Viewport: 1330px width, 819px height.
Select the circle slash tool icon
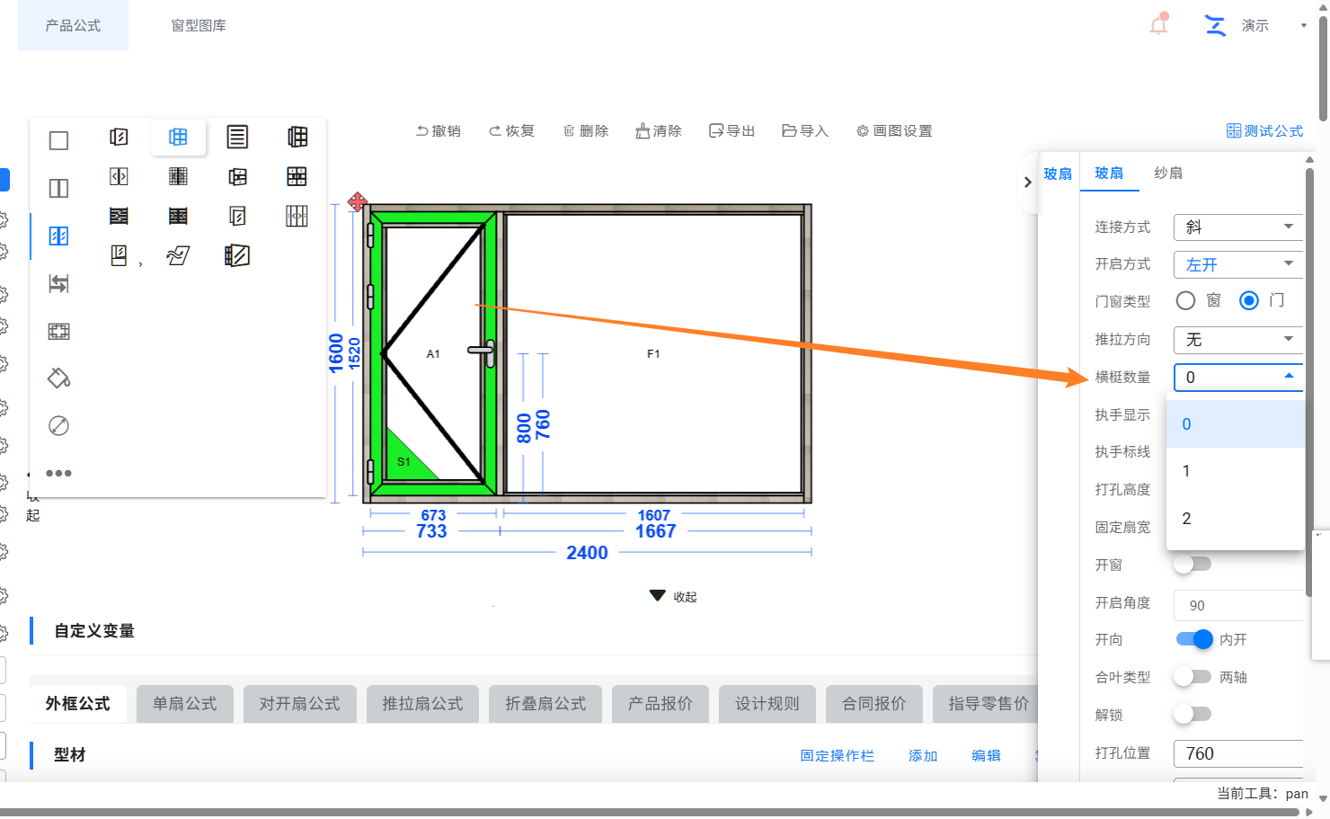point(58,425)
